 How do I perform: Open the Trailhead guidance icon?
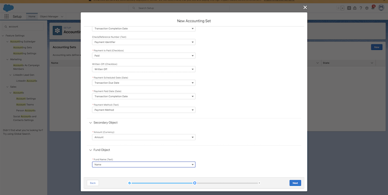355,8
